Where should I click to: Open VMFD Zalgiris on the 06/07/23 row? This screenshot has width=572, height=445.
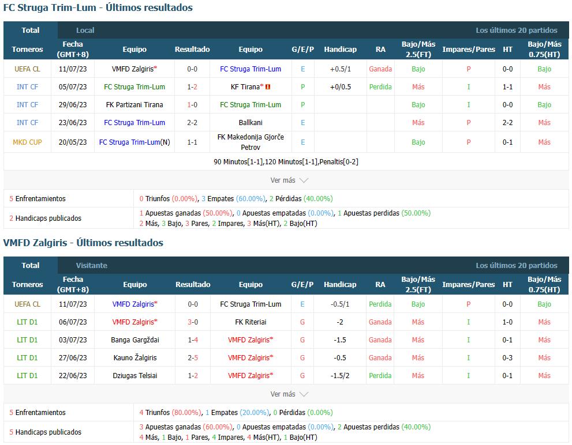click(133, 322)
